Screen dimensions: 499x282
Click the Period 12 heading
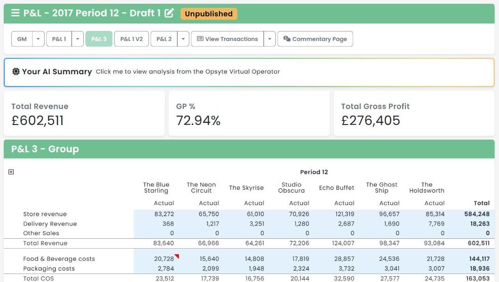314,172
